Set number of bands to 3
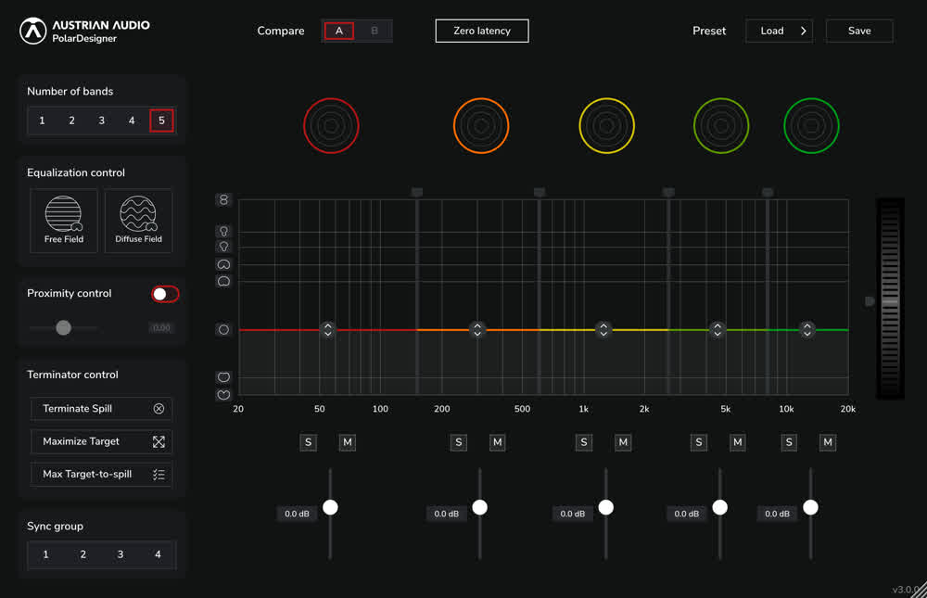Screen dimensions: 927x598 102,121
